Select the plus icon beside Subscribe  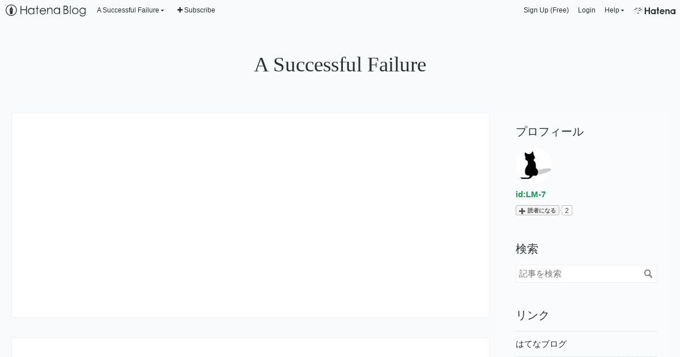pyautogui.click(x=180, y=10)
